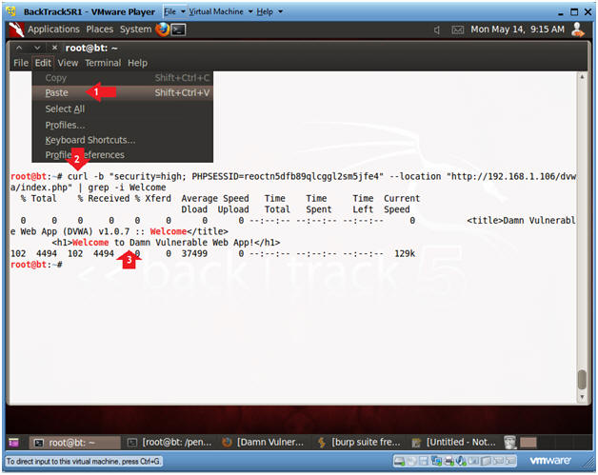Screen dimensions: 598x475
Task: Open the terminal View menu
Action: click(68, 63)
